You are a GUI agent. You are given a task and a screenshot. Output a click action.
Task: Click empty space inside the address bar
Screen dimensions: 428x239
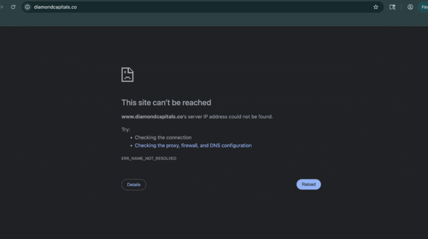[x=228, y=7]
